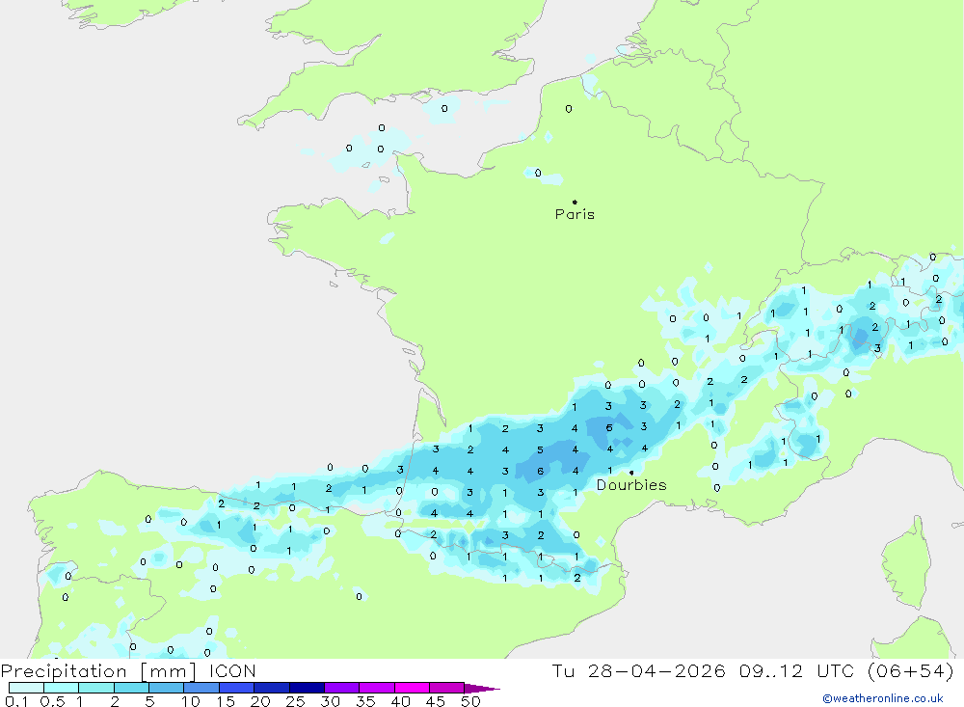Pick the 40–45 mm legend swatch

[412, 688]
